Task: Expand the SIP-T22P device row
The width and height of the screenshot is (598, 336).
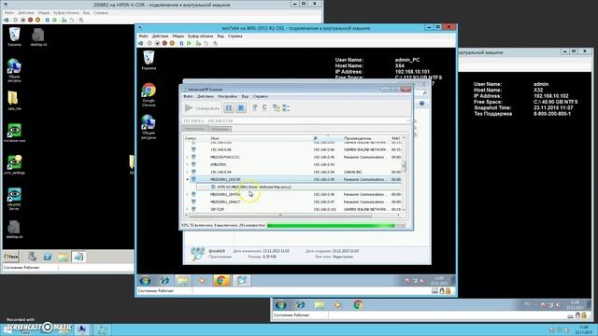Action: [x=187, y=209]
